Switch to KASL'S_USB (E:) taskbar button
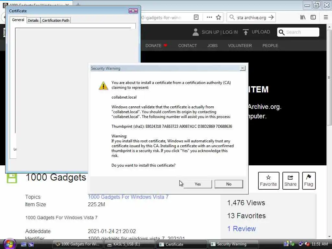Screen dimensions: 332x249 (130, 244)
